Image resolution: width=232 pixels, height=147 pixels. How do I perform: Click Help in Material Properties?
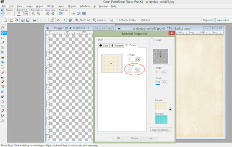pyautogui.click(x=151, y=138)
